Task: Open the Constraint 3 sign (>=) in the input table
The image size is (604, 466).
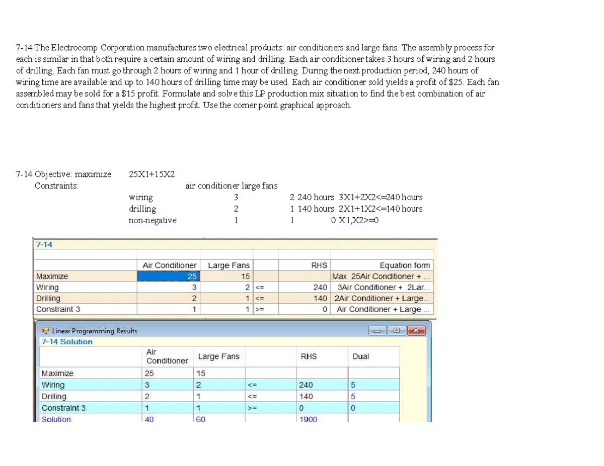Action: pos(260,310)
